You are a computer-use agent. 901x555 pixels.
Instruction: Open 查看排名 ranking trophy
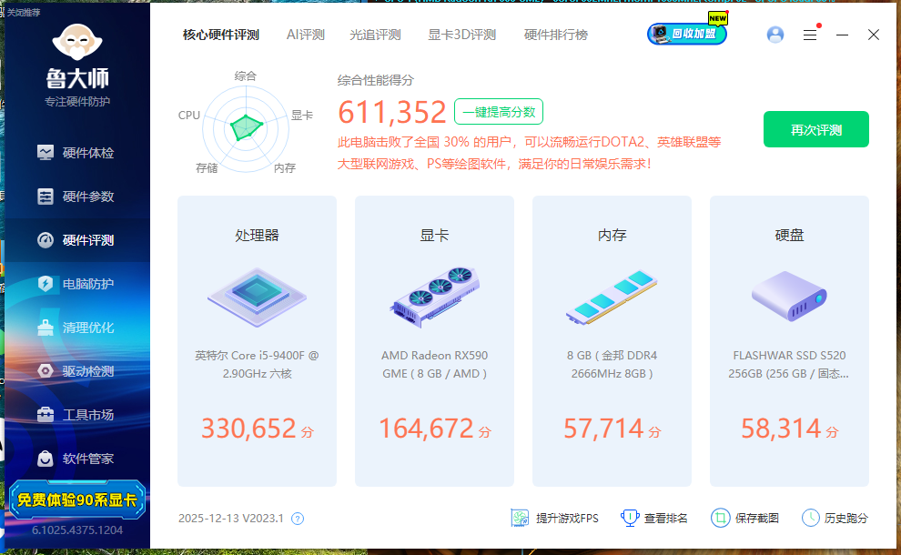[630, 518]
